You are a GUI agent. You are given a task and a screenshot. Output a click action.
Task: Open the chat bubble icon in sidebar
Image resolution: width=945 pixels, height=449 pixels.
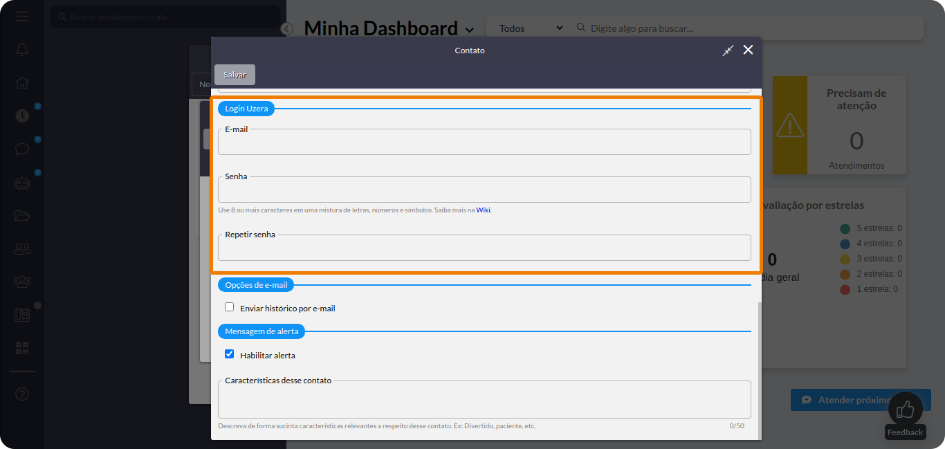(x=22, y=149)
